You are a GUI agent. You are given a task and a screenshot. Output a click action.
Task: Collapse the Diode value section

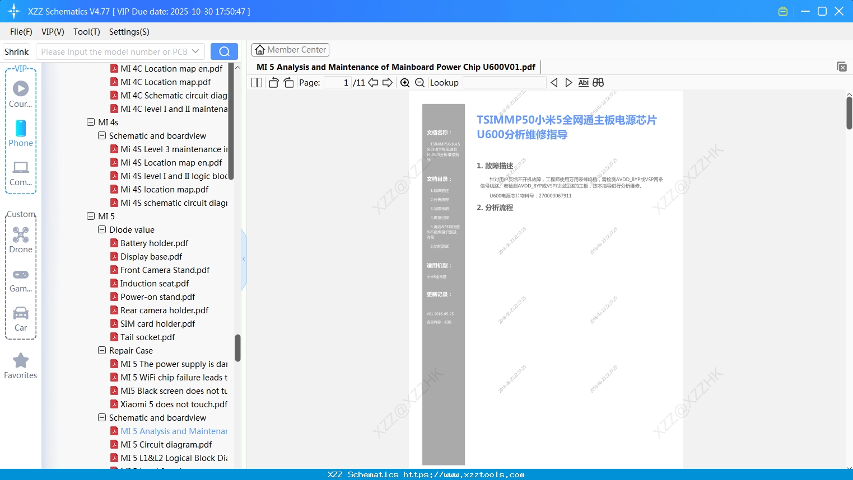click(x=102, y=229)
